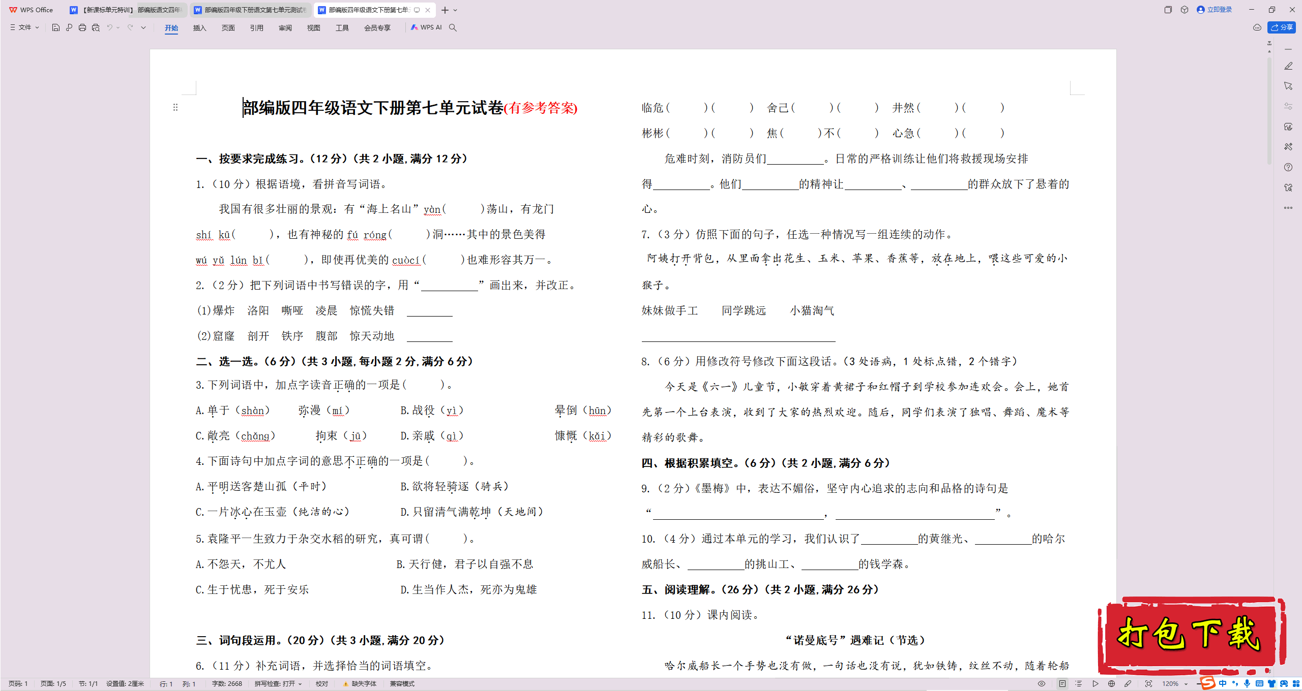Click the Export to PDF icon
This screenshot has height=691, width=1302.
point(69,27)
